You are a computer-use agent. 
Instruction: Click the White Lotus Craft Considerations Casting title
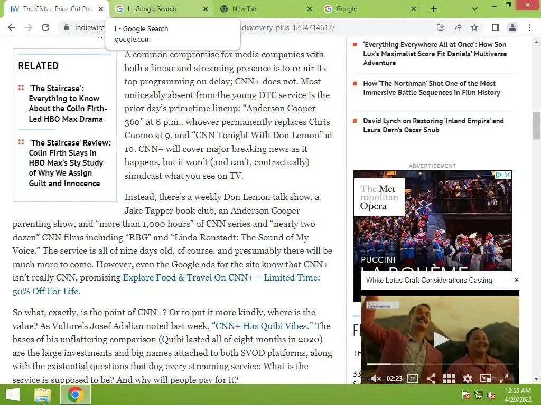click(429, 280)
